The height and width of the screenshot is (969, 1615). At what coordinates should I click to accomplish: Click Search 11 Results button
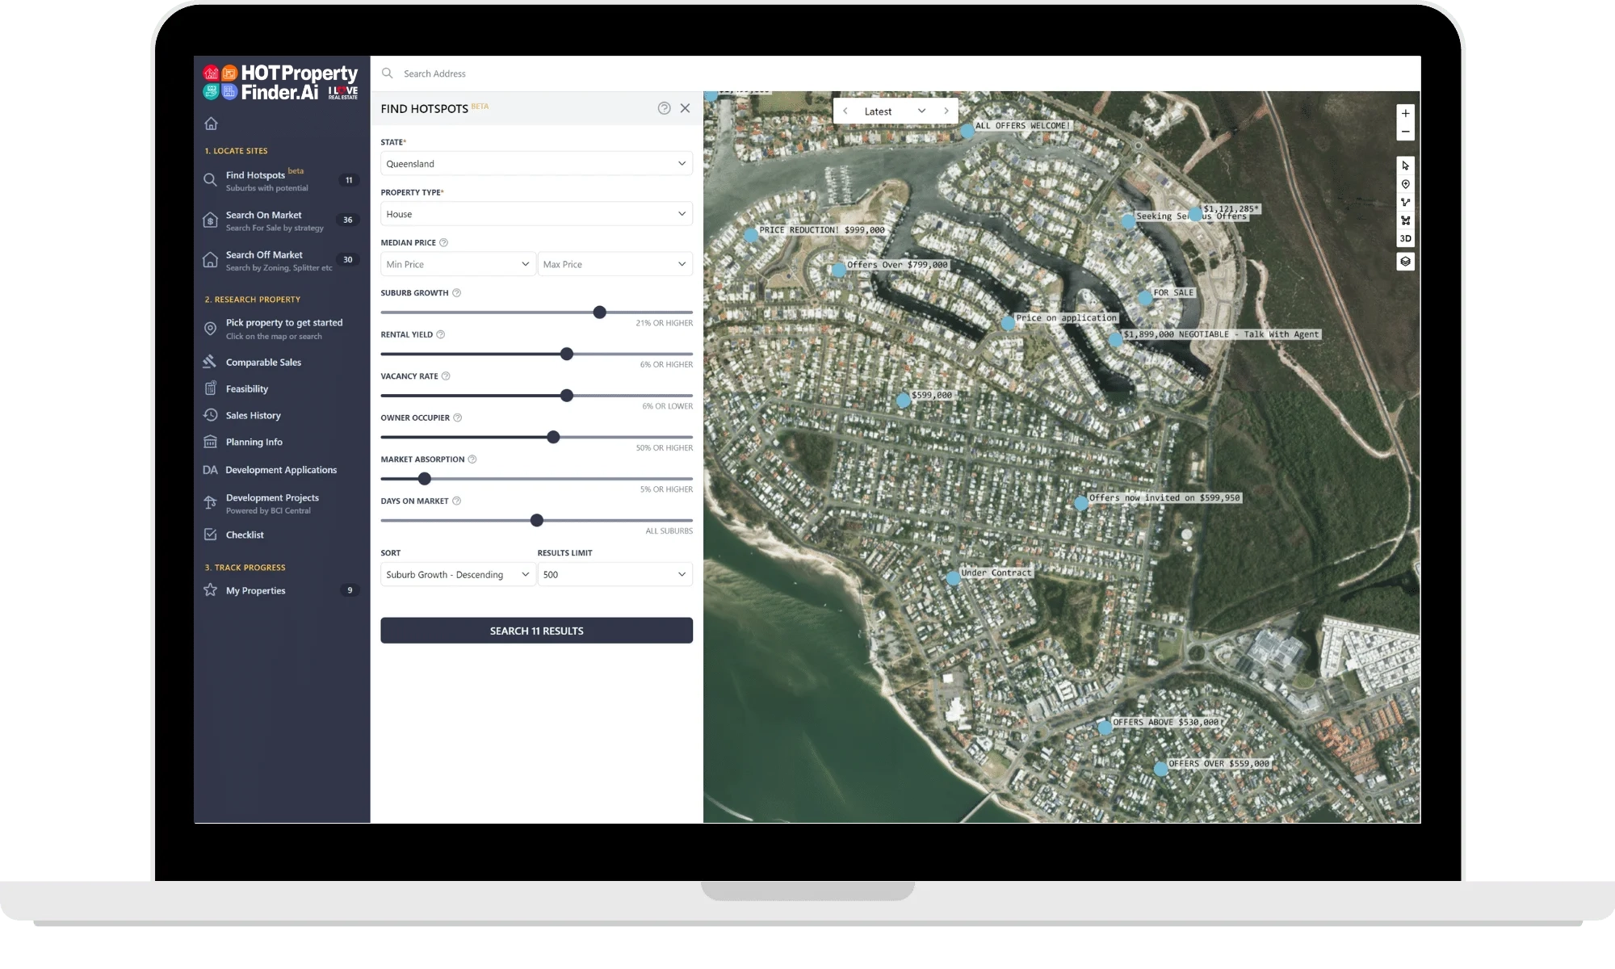[536, 631]
